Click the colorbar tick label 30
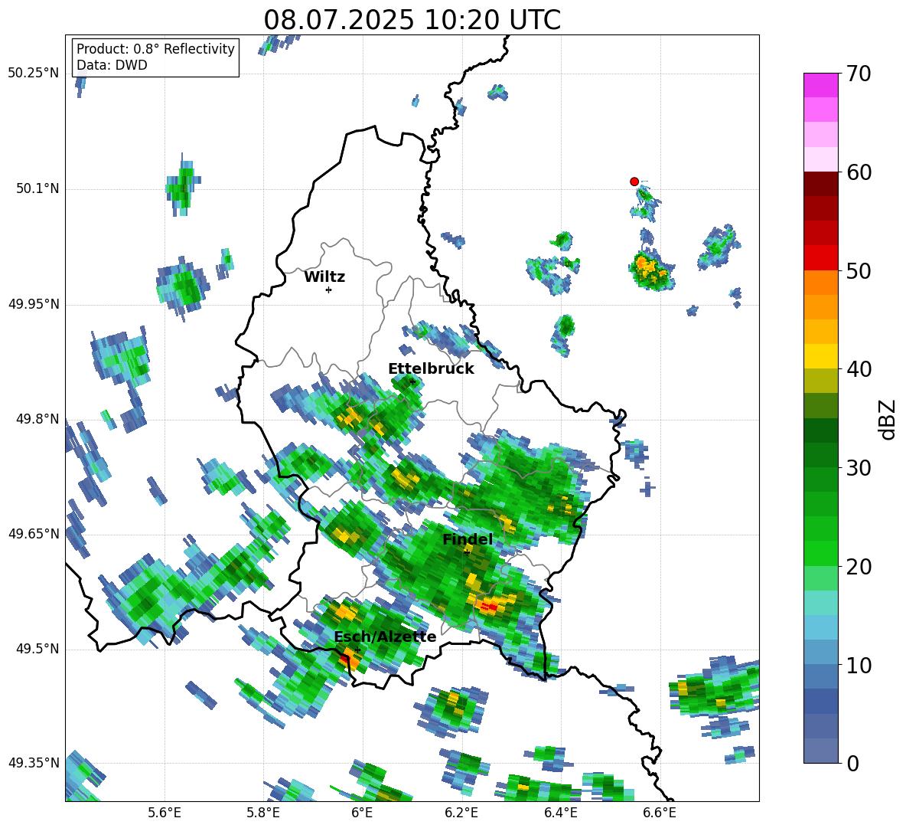The height and width of the screenshot is (828, 906). point(859,468)
